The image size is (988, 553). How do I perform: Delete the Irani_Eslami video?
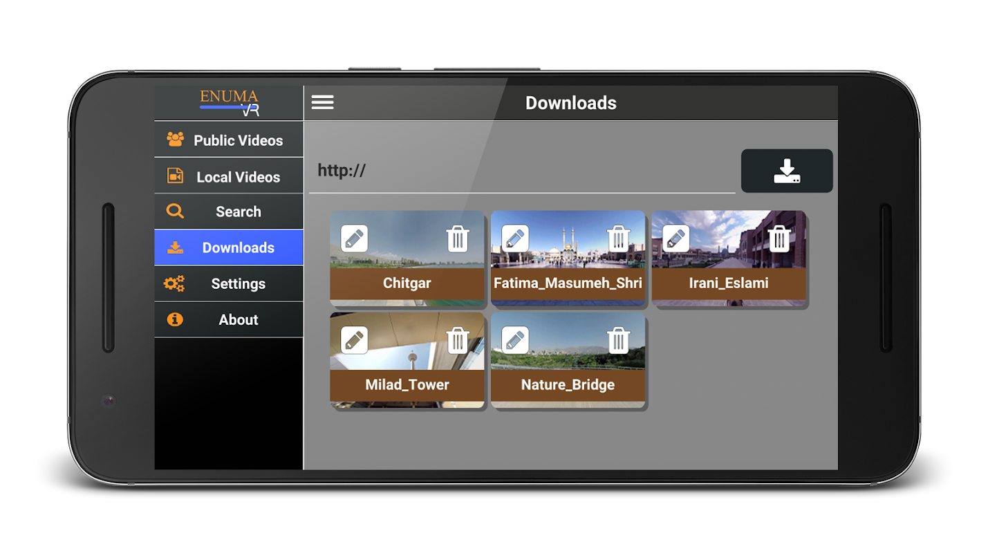779,238
